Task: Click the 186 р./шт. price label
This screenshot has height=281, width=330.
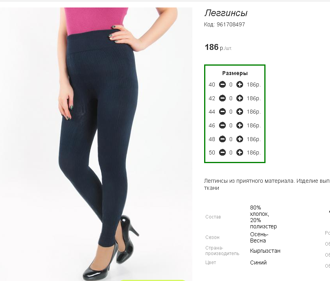Action: pos(218,47)
